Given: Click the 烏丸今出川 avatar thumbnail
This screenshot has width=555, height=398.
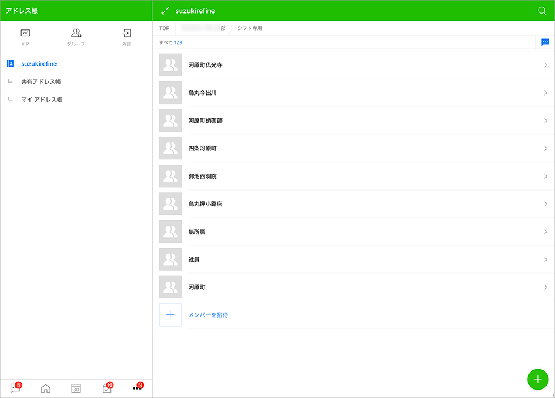Looking at the screenshot, I should [x=170, y=93].
